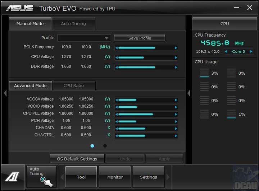Click the CPU PLL Voltage slider bar
This screenshot has height=191, width=259.
tap(146, 115)
